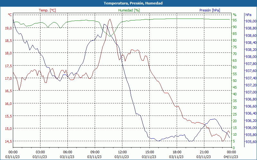Viewport: 257px width, 160px height.
Task: Click the 40 humidity axis value
Action: coord(235,94)
